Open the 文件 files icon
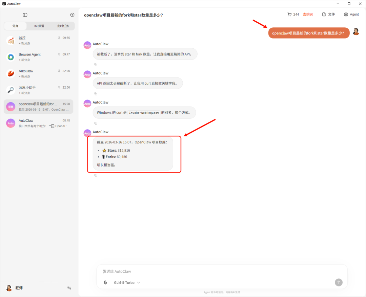 coord(324,15)
